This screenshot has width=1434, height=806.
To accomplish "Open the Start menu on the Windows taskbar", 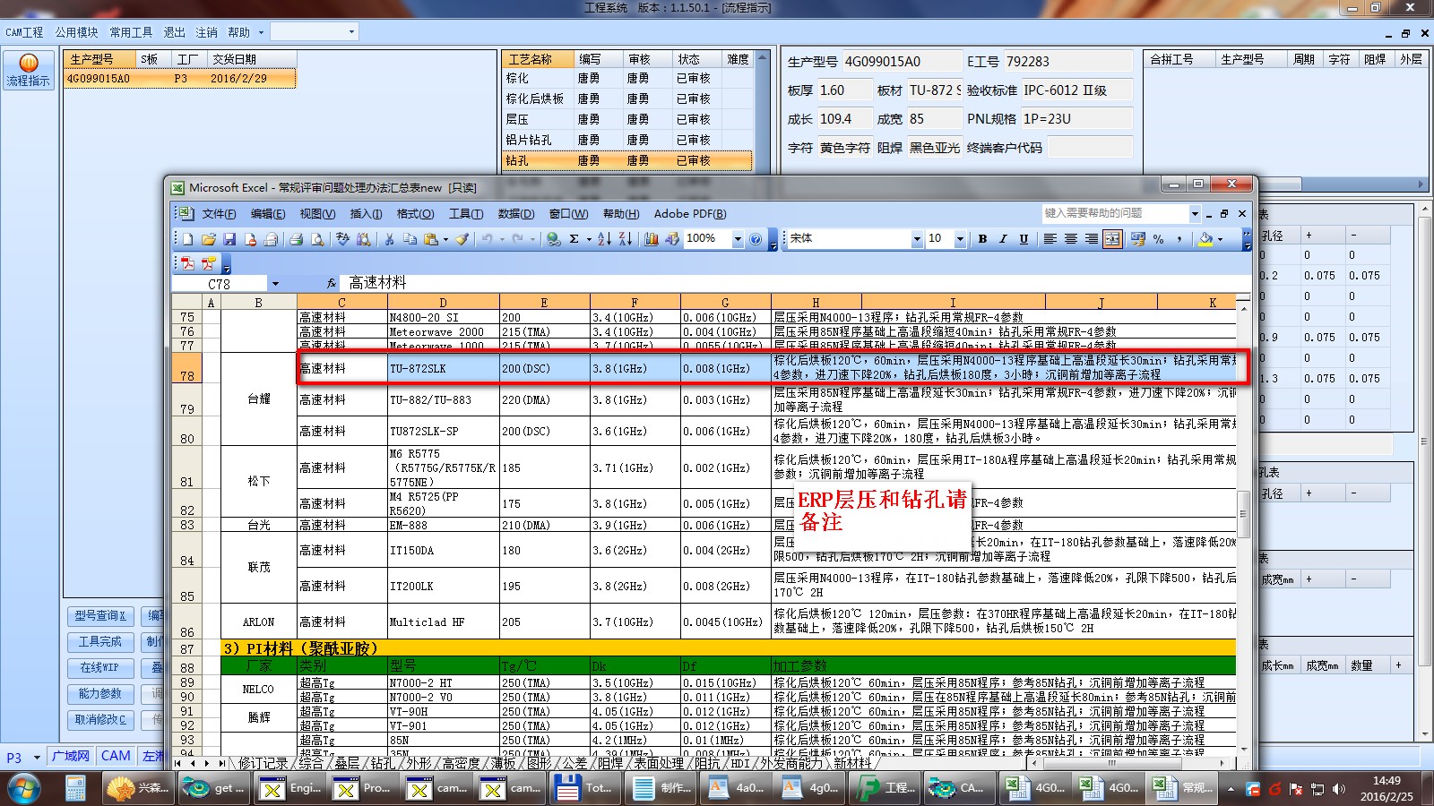I will click(24, 788).
